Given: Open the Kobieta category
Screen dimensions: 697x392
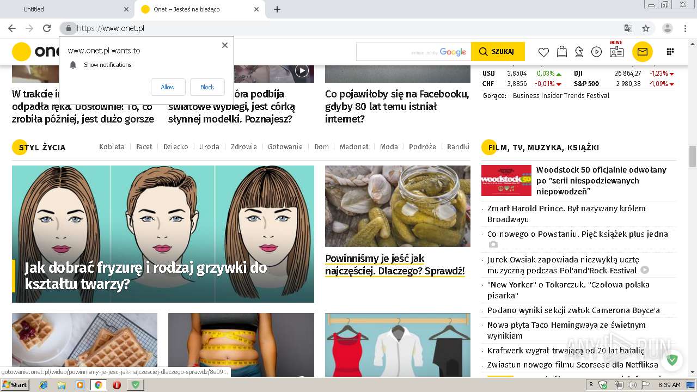Looking at the screenshot, I should 112,146.
